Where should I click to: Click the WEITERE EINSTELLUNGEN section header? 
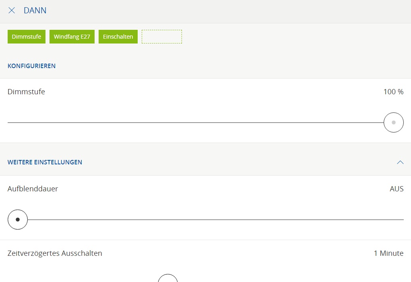pyautogui.click(x=45, y=162)
